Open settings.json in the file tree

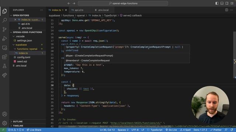(24, 41)
